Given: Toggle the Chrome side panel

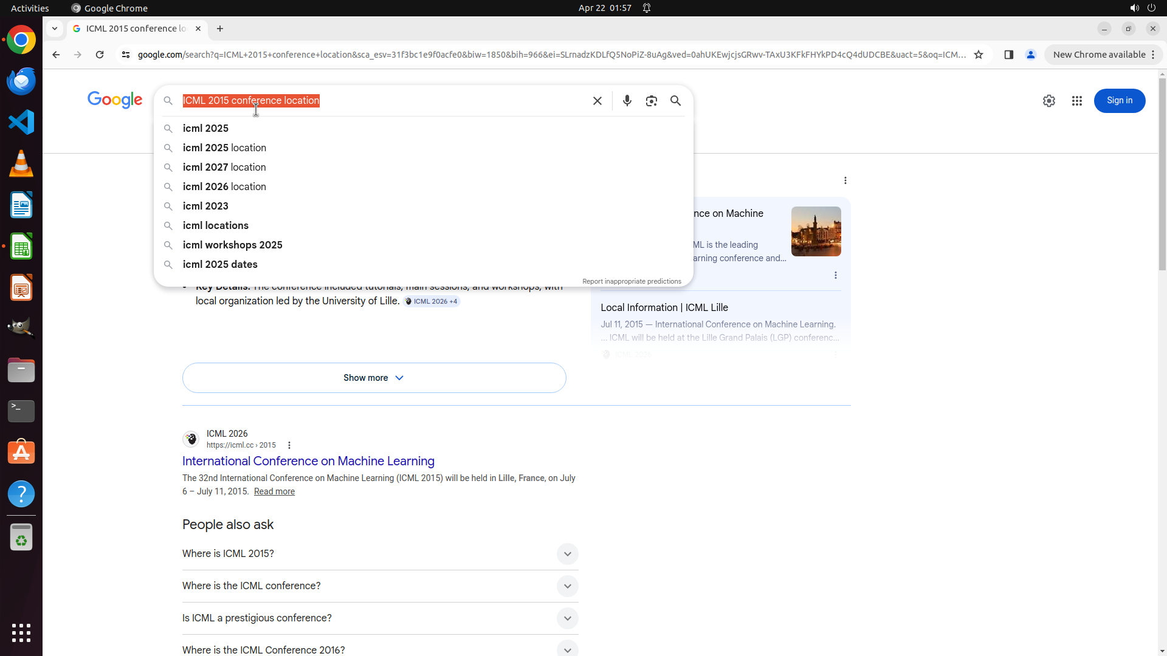Looking at the screenshot, I should click(x=1008, y=55).
